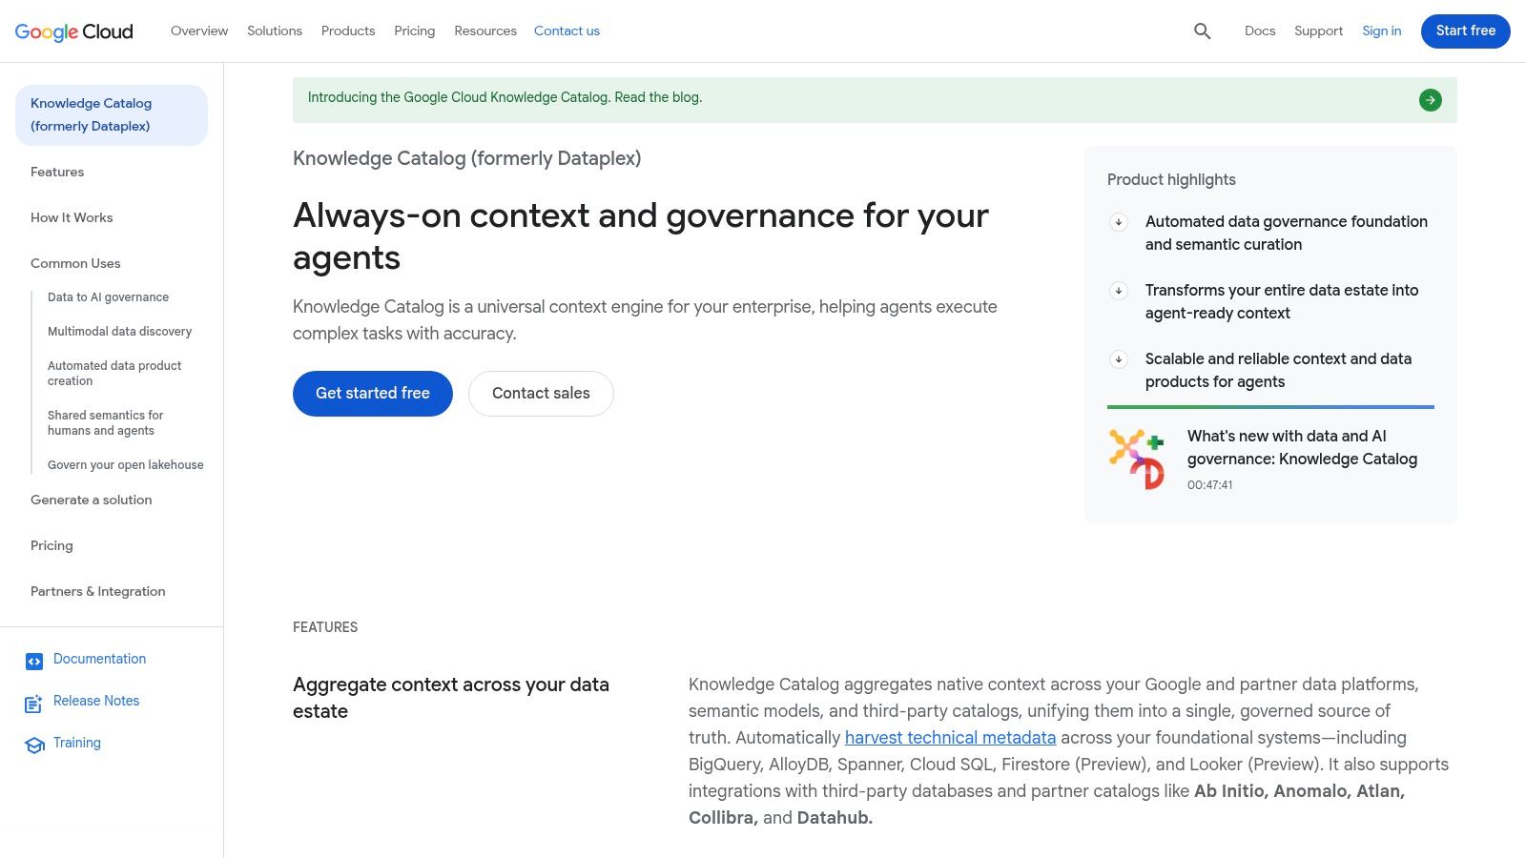This screenshot has height=858, width=1526.
Task: Follow the harvest technical metadata link
Action: [x=950, y=738]
